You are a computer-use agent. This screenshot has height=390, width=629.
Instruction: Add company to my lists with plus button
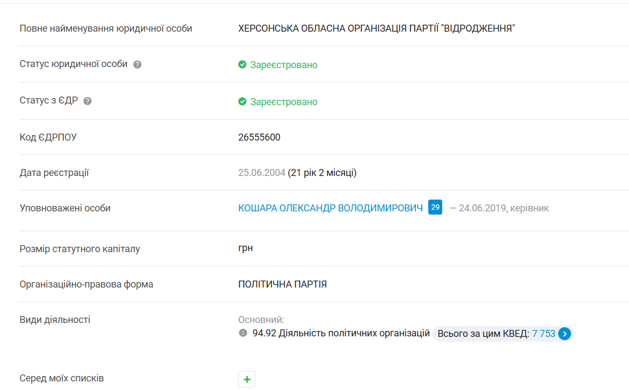tap(247, 379)
